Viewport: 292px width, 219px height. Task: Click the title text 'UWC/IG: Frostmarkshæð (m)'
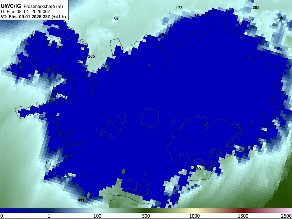pyautogui.click(x=32, y=6)
